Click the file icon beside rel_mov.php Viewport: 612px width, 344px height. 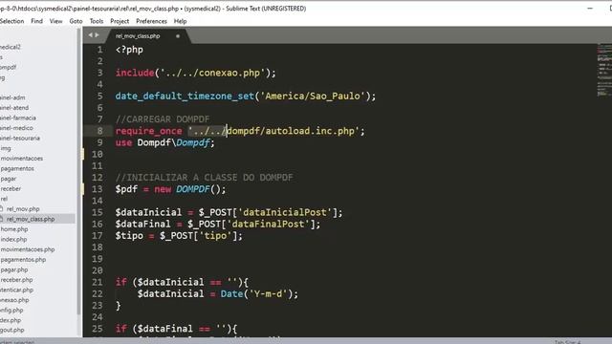[2, 209]
